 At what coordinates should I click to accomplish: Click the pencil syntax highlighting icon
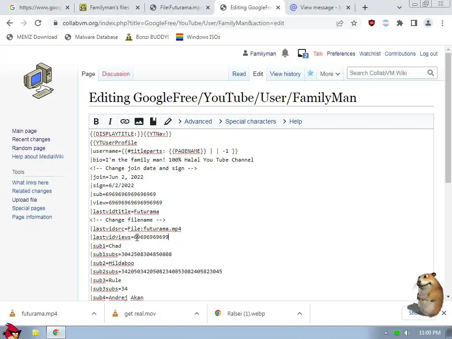coord(167,121)
